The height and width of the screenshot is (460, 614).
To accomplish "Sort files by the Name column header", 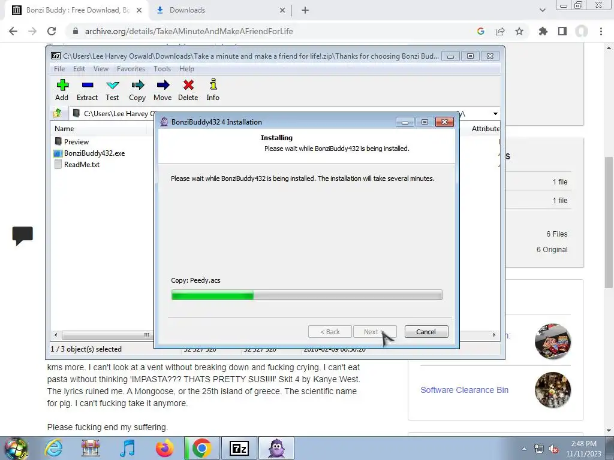I will pos(64,129).
